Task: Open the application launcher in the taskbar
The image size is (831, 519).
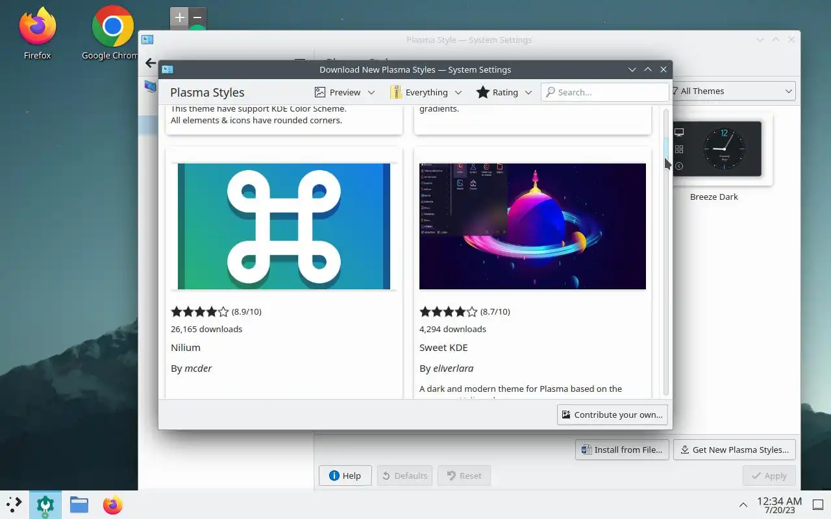Action: tap(14, 504)
